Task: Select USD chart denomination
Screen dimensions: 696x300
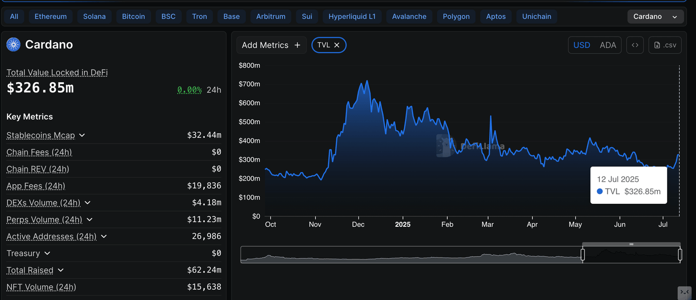Action: click(582, 45)
